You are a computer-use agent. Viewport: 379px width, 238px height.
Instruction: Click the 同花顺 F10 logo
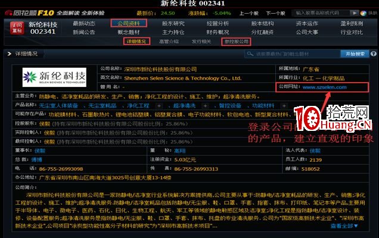point(30,13)
